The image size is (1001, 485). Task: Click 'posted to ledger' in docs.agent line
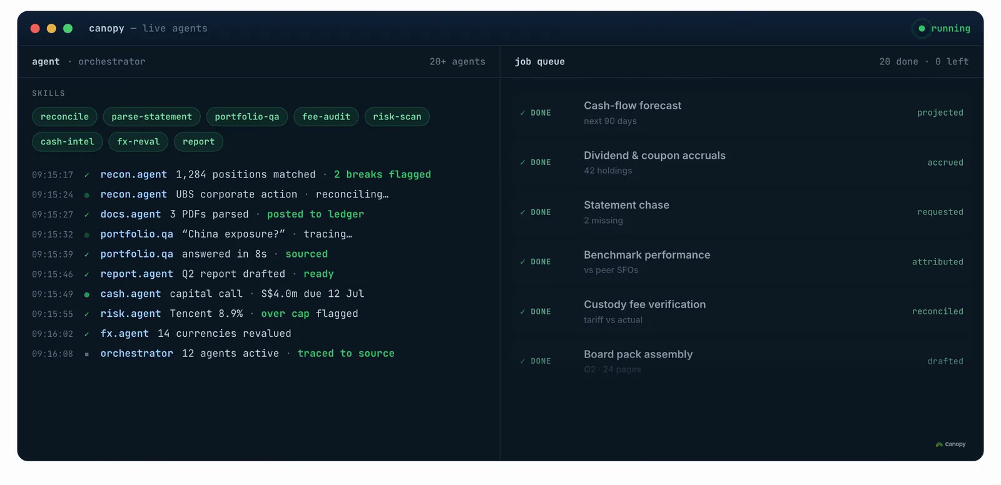[x=315, y=214]
